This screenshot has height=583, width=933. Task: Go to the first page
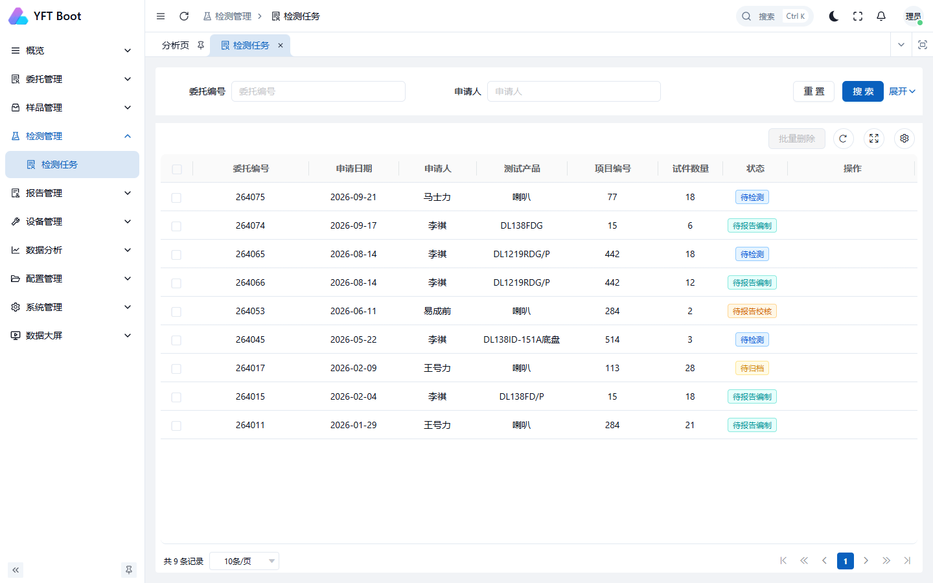[x=783, y=561]
